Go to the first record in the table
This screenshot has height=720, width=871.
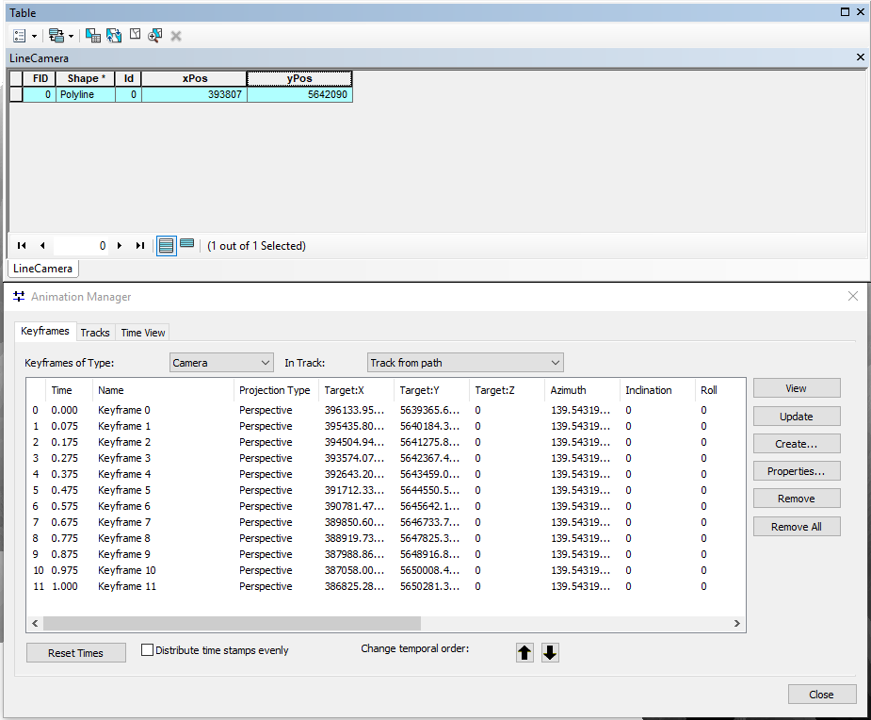click(22, 246)
